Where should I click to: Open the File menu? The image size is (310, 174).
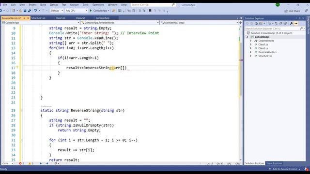pos(5,5)
